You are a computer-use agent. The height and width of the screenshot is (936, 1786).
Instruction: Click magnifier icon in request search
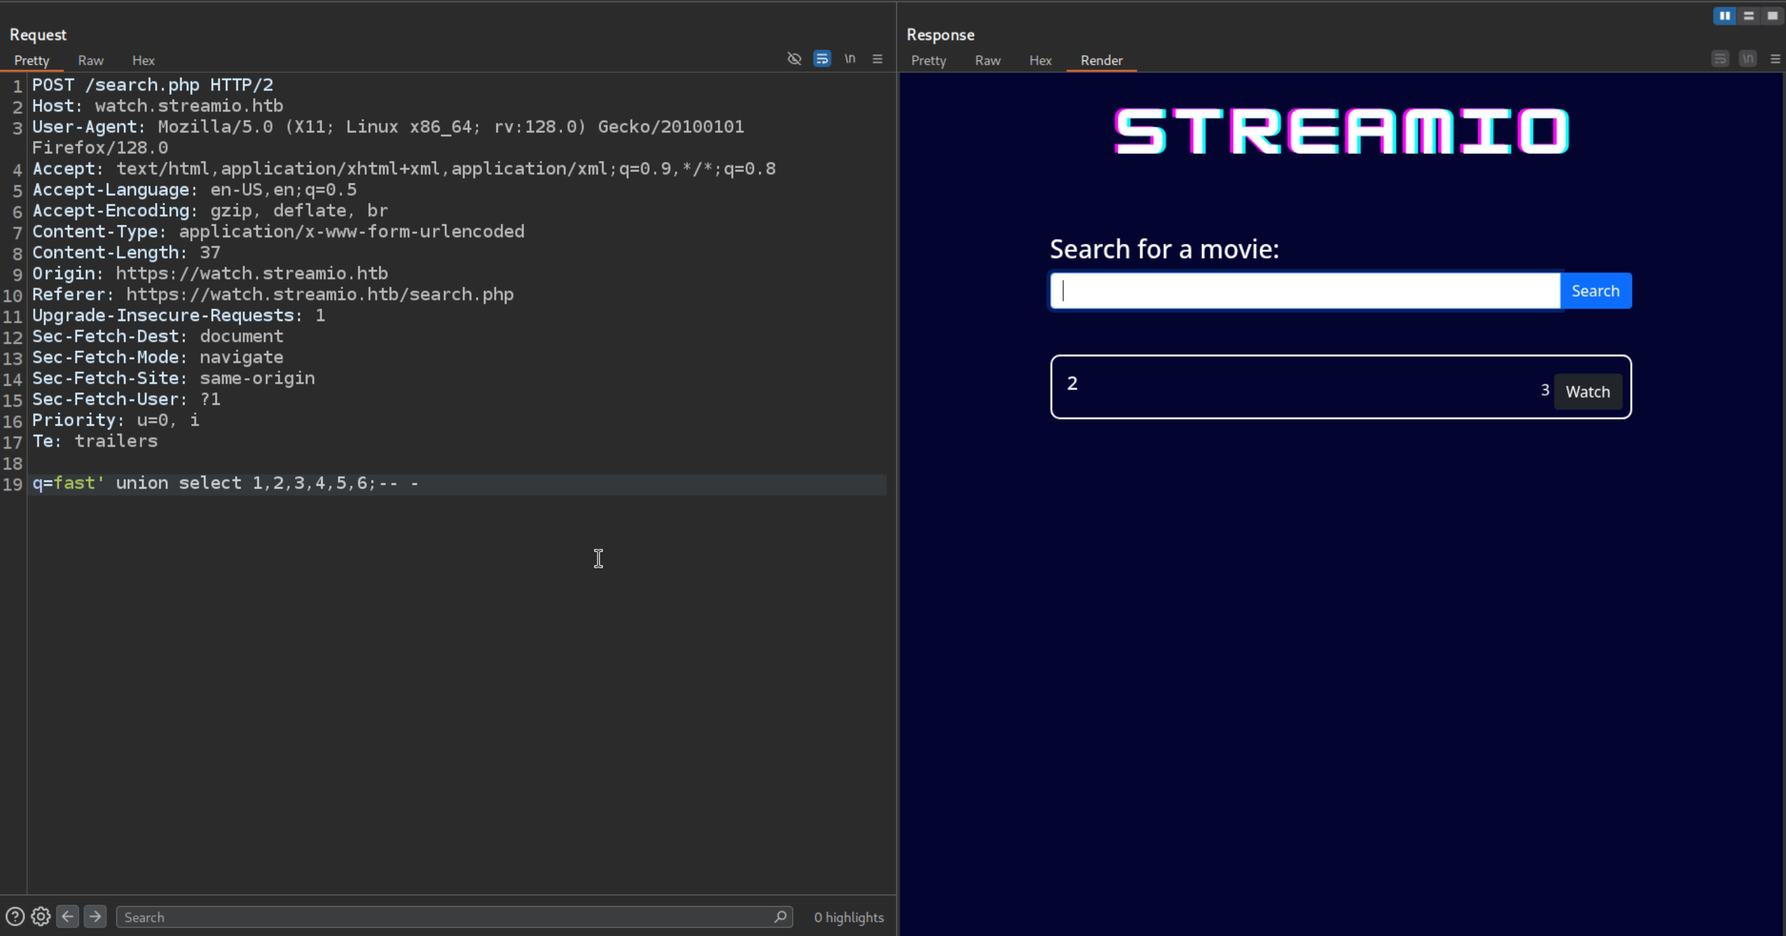tap(780, 916)
